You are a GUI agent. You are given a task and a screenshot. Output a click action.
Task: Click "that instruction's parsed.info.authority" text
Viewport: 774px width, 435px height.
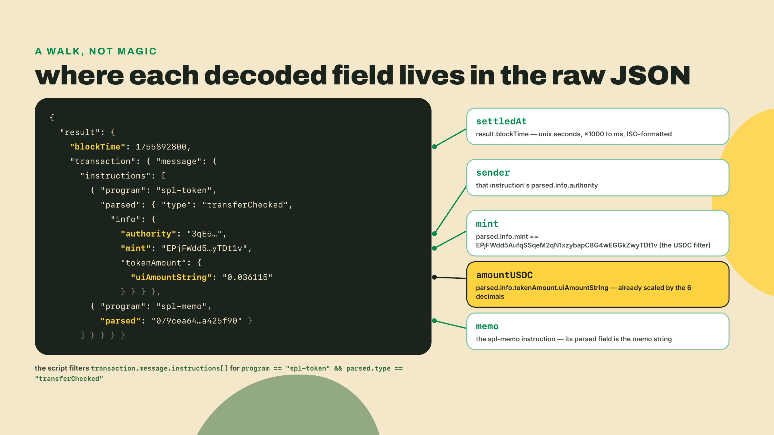pyautogui.click(x=537, y=185)
